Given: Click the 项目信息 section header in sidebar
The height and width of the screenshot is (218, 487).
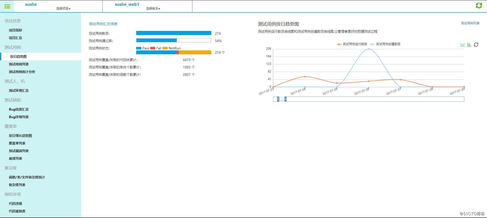Looking at the screenshot, I should pos(13,21).
